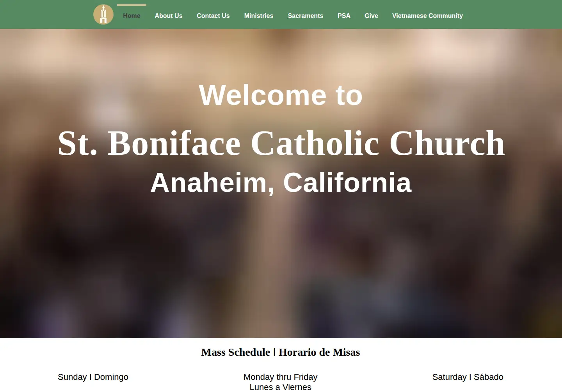
Task: Click the Anaheim, California subtitle
Action: point(281,183)
